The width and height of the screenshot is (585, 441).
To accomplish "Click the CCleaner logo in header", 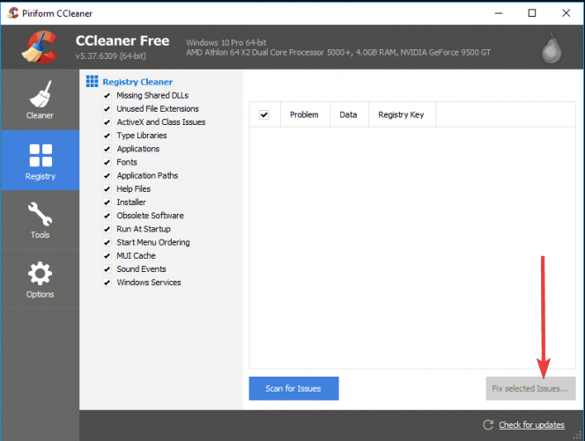I will pos(41,47).
